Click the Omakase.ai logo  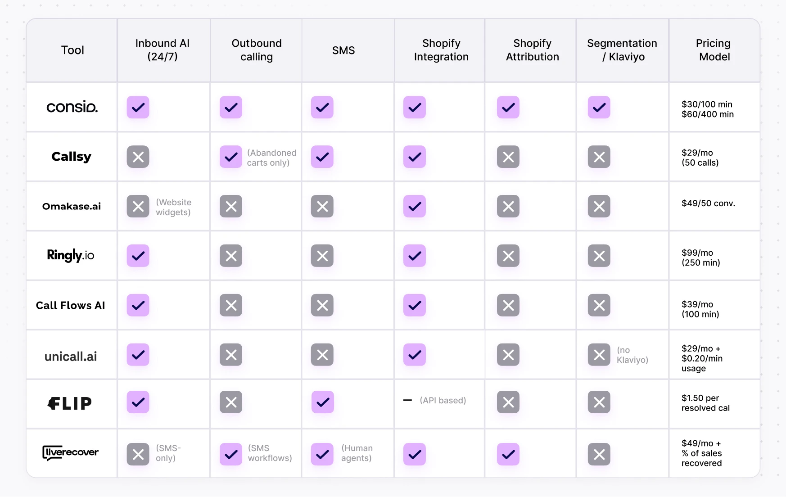click(72, 206)
